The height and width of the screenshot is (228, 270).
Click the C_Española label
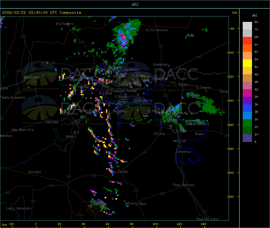(129, 70)
